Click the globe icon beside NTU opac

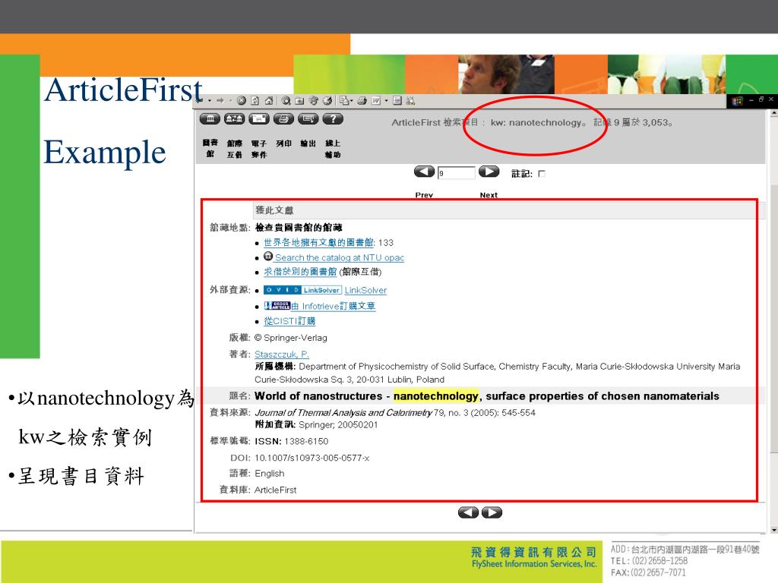click(x=268, y=257)
